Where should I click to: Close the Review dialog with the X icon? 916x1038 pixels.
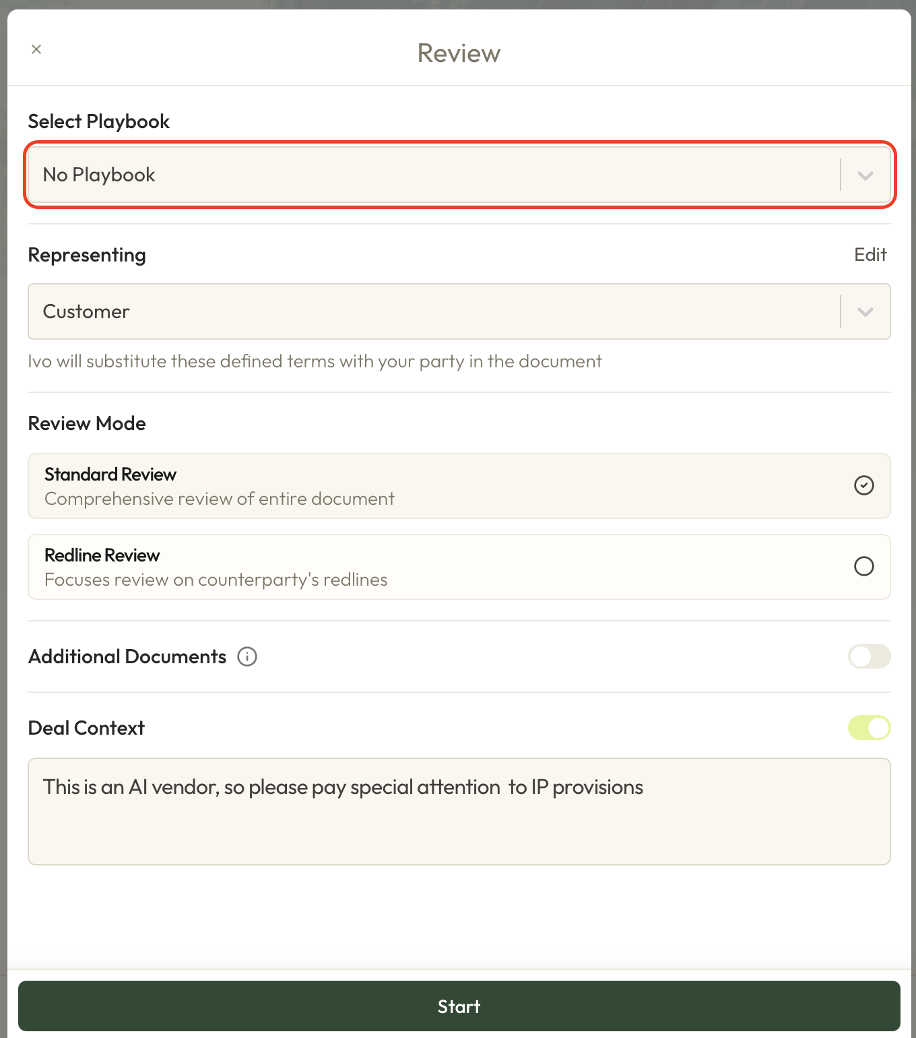36,49
